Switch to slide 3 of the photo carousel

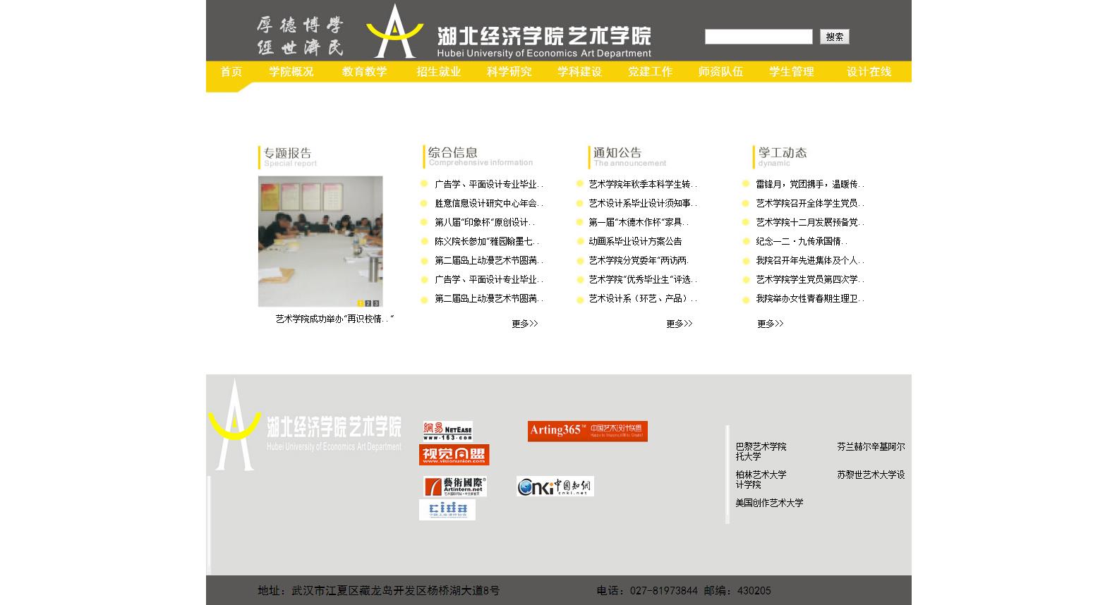376,303
